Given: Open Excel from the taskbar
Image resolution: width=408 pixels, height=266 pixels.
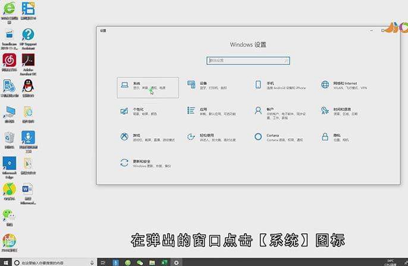Looking at the screenshot, I should pos(164,262).
